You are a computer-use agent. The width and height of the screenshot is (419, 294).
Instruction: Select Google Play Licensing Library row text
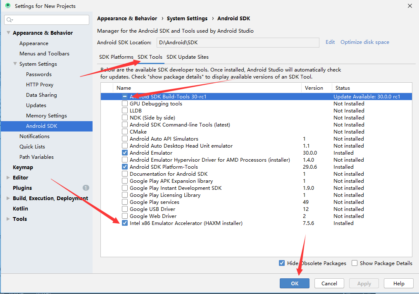(x=165, y=195)
